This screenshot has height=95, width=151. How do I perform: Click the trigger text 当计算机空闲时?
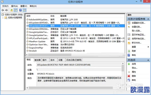pos(67,45)
